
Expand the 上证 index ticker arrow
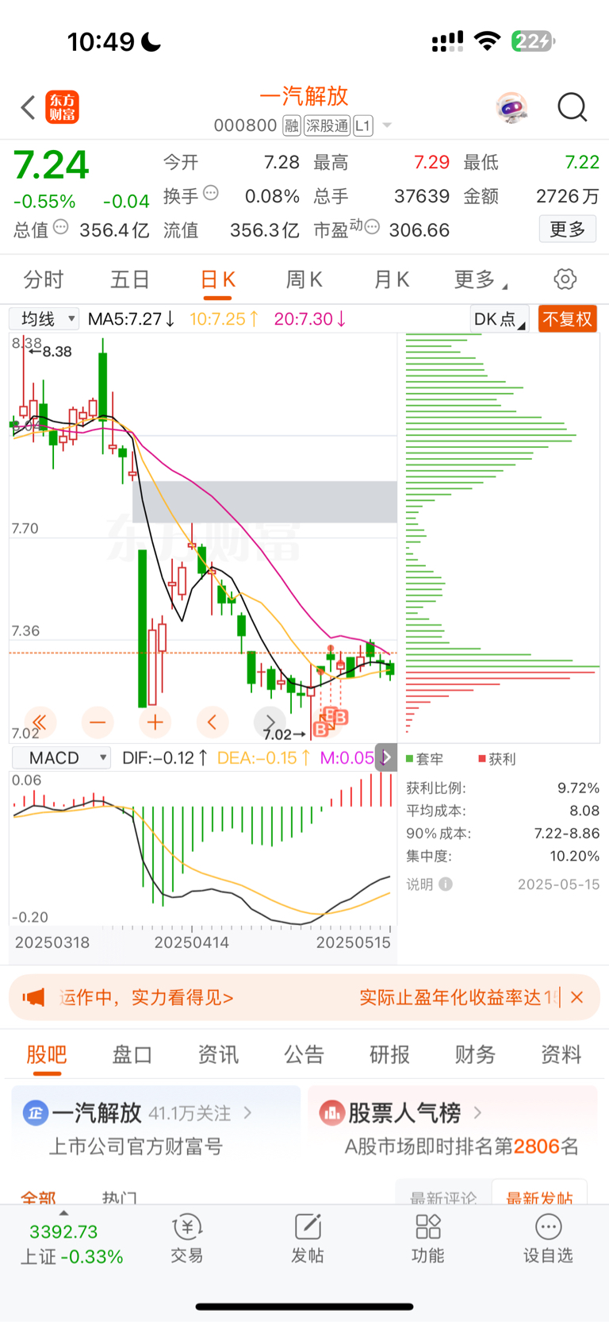point(63,1213)
